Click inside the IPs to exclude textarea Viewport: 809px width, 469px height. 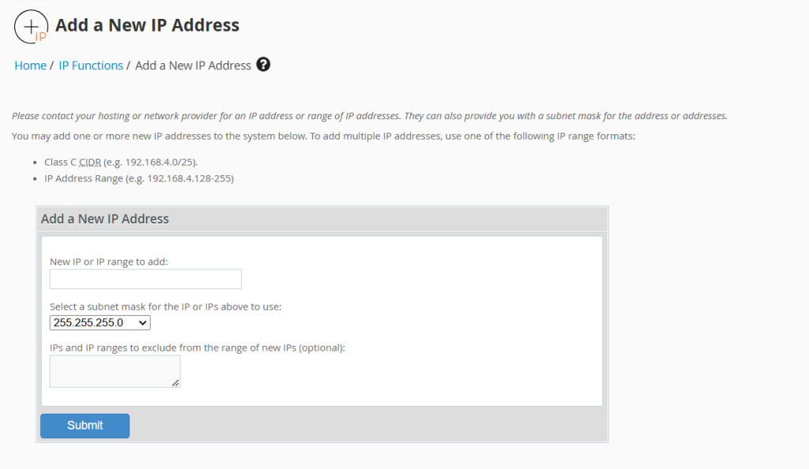114,371
